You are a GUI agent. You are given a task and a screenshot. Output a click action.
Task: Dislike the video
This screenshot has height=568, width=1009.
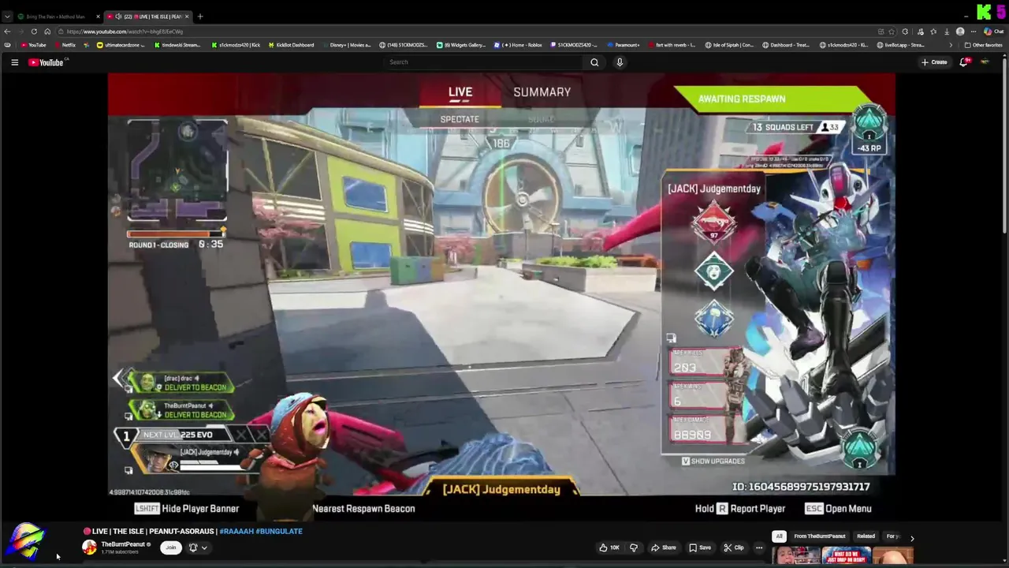pyautogui.click(x=633, y=547)
